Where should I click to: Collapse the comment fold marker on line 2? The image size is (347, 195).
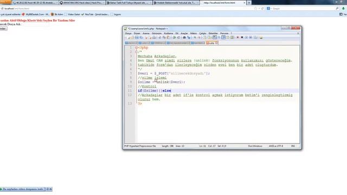(136, 52)
